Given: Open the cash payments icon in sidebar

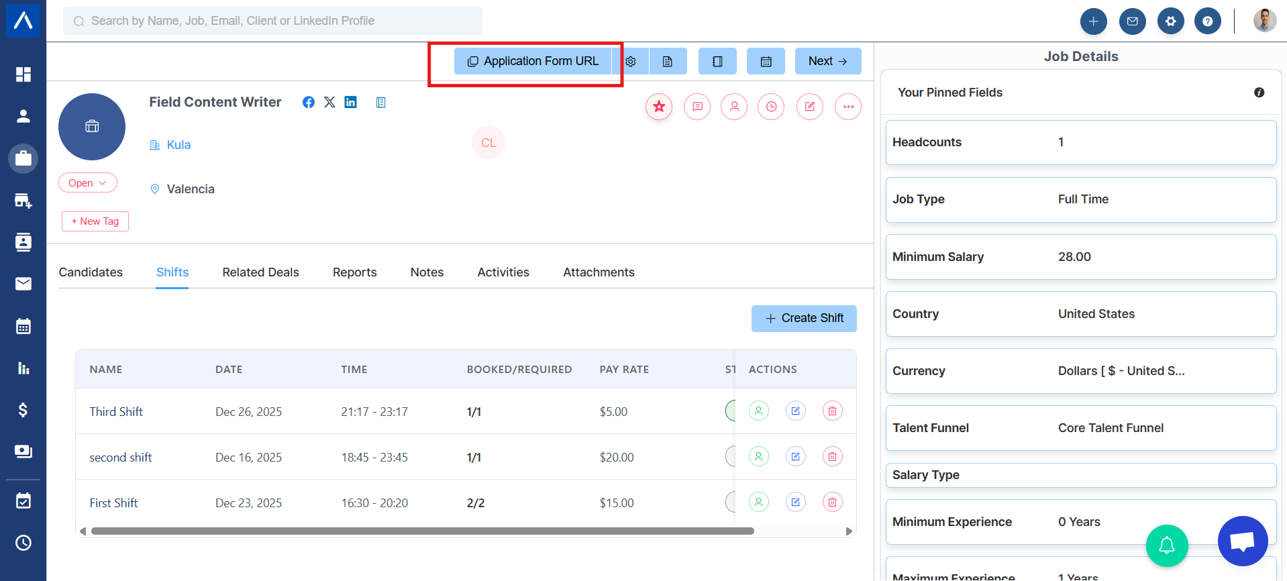Looking at the screenshot, I should 23,452.
